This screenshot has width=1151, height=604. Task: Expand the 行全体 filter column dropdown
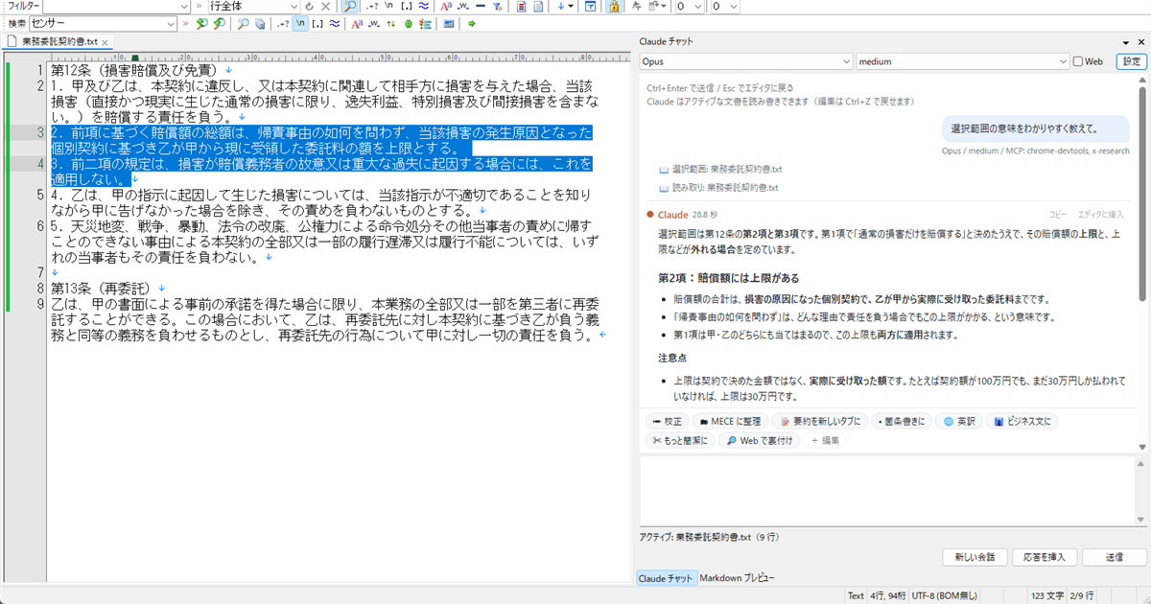pos(294,7)
